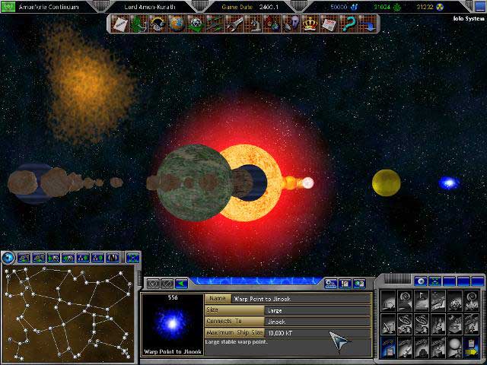Open the microscope research icon
This screenshot has height=365, width=487.
[x=254, y=24]
